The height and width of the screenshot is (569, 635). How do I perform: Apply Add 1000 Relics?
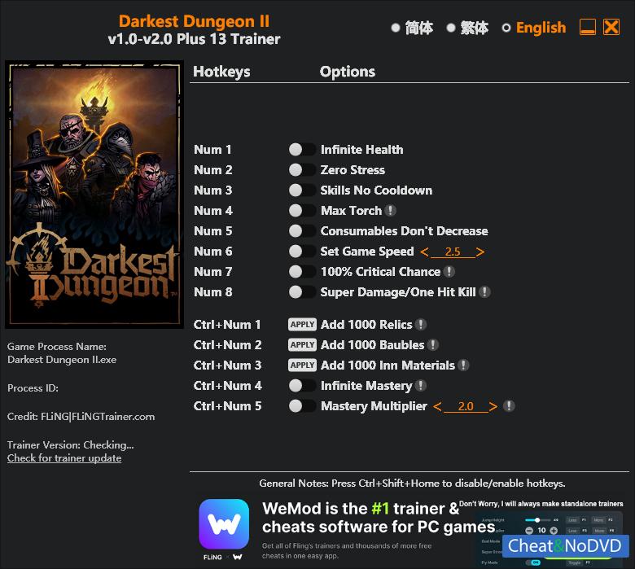[x=302, y=325]
